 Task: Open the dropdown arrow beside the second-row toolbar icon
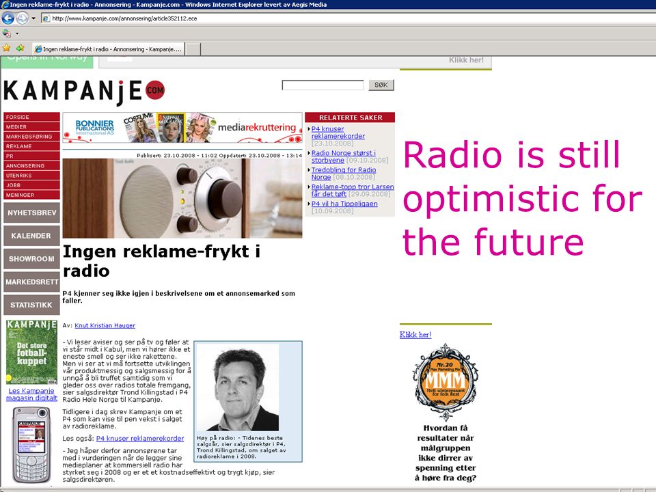(x=17, y=33)
